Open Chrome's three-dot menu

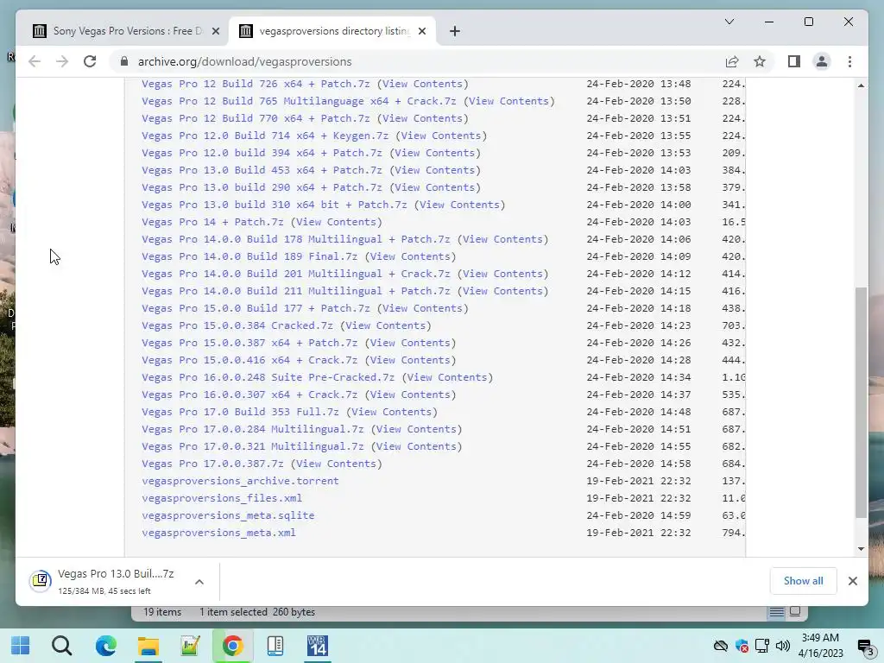click(849, 61)
